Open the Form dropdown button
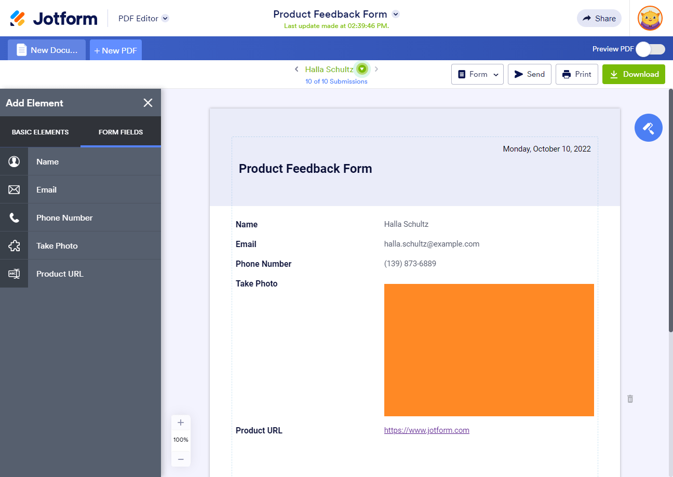This screenshot has width=673, height=477. click(x=478, y=74)
